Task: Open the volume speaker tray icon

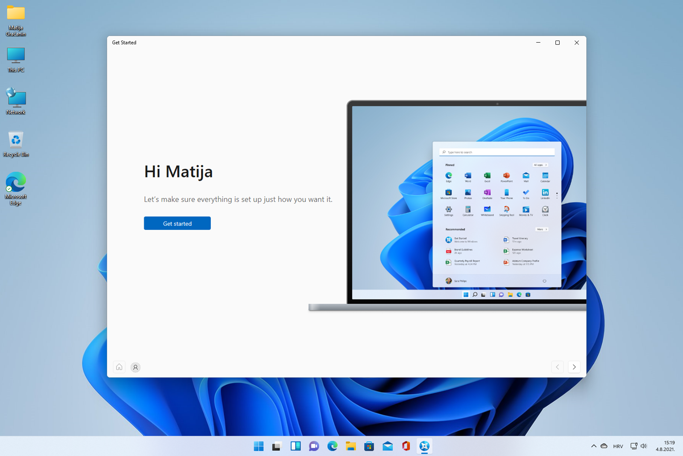Action: point(644,446)
